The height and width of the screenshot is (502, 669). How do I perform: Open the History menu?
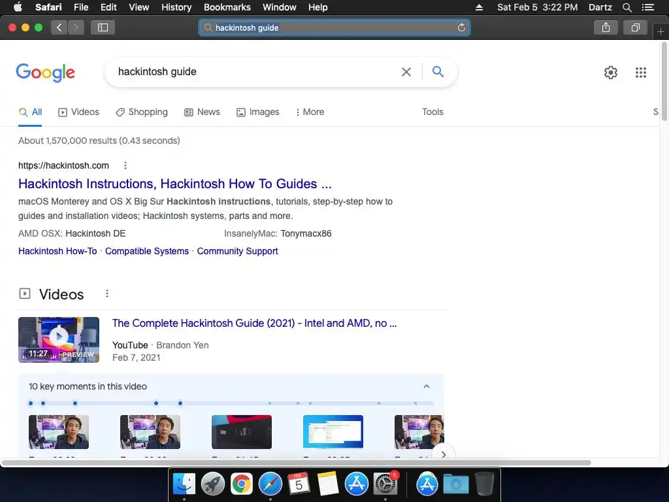pos(176,7)
